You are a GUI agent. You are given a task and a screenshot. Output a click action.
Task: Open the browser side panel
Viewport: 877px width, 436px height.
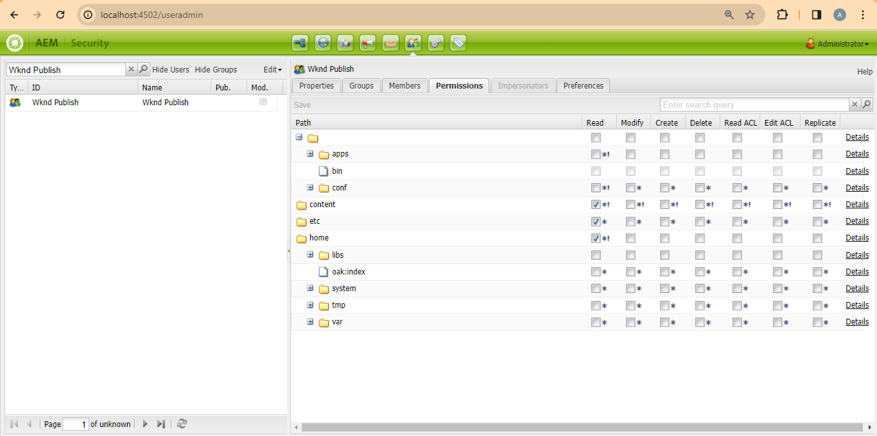tap(817, 15)
